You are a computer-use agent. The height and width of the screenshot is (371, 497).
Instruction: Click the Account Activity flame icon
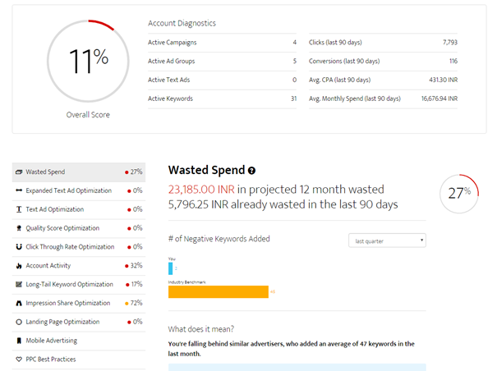(x=19, y=266)
